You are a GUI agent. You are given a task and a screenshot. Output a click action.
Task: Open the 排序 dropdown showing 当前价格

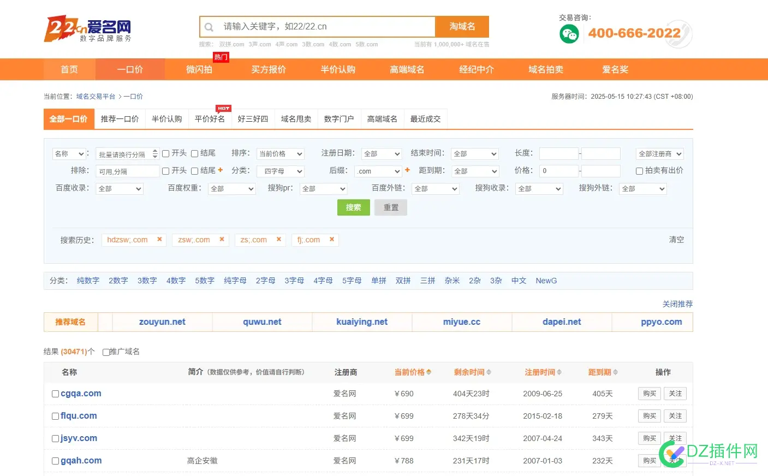coord(280,153)
